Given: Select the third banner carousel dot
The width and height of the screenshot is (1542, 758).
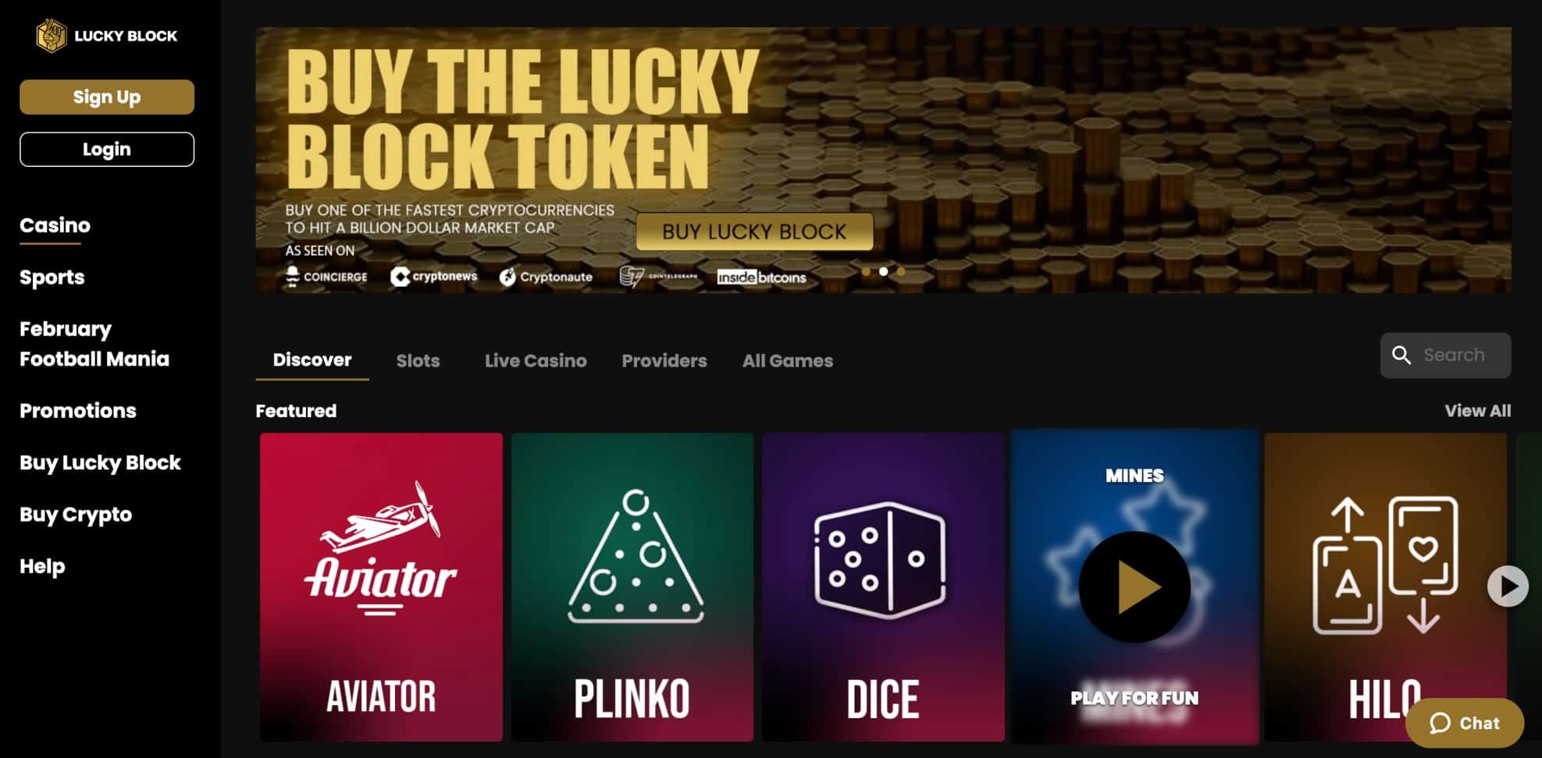Looking at the screenshot, I should (x=901, y=271).
